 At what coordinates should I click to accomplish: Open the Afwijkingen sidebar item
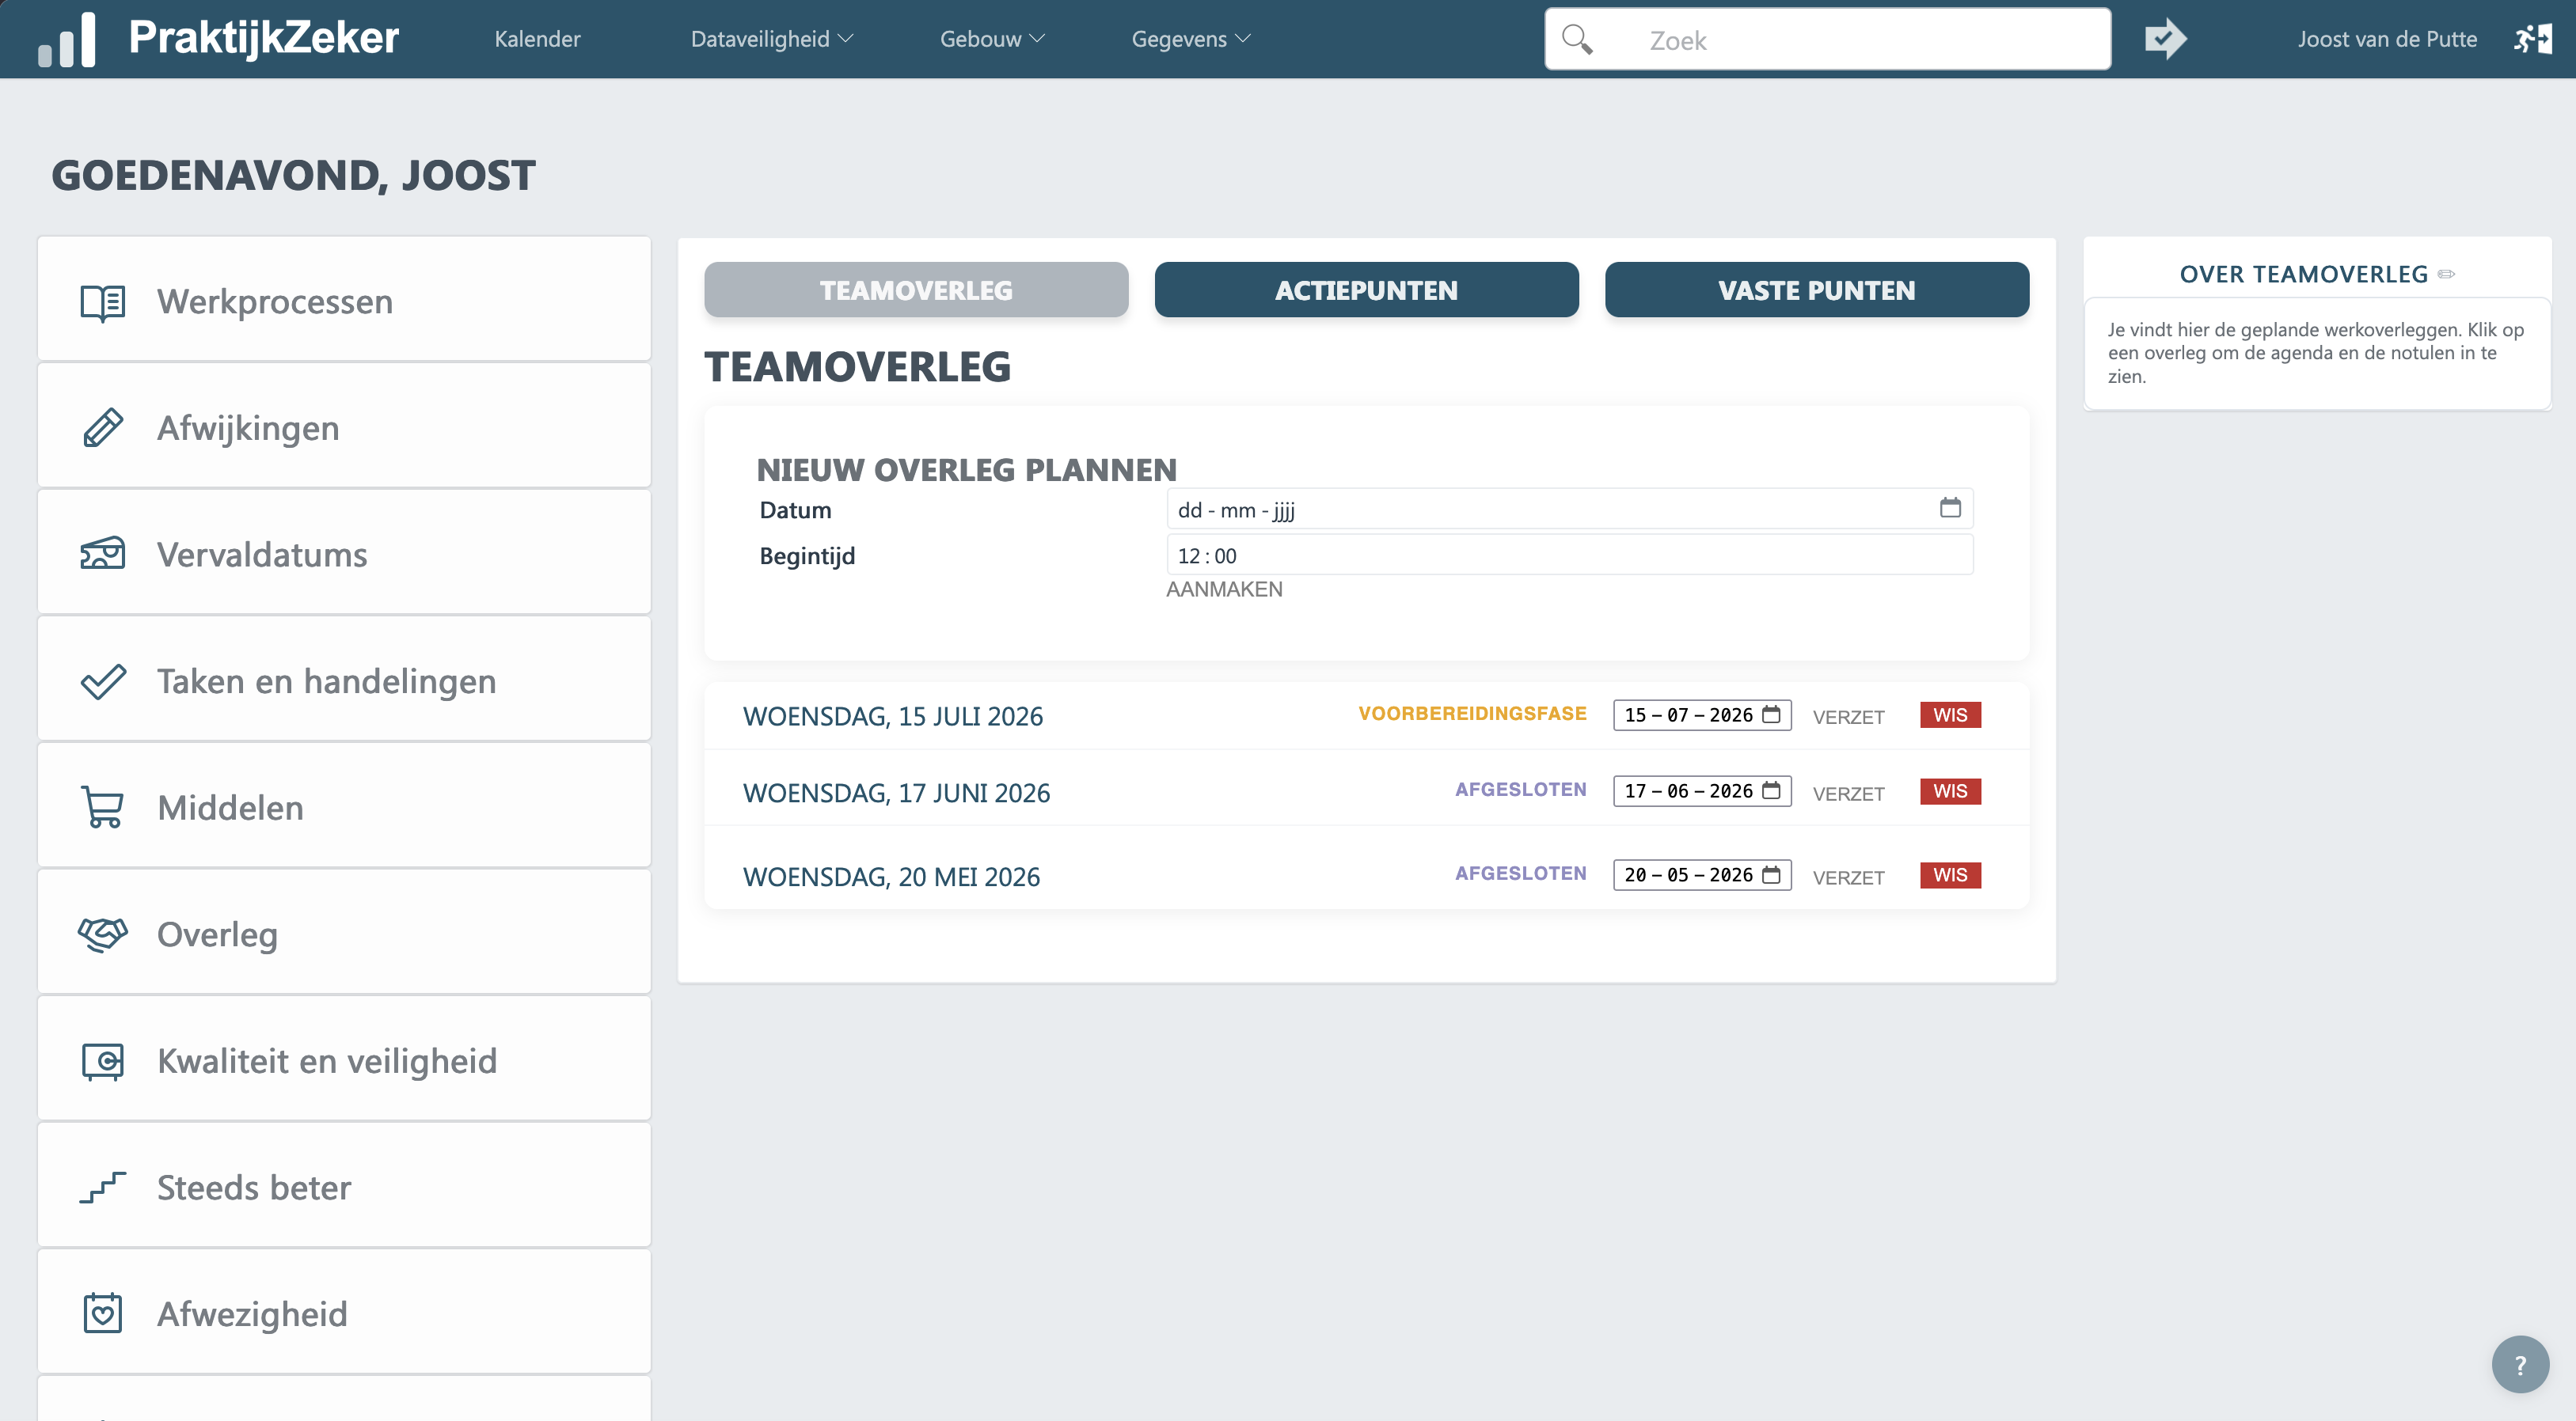(x=344, y=426)
